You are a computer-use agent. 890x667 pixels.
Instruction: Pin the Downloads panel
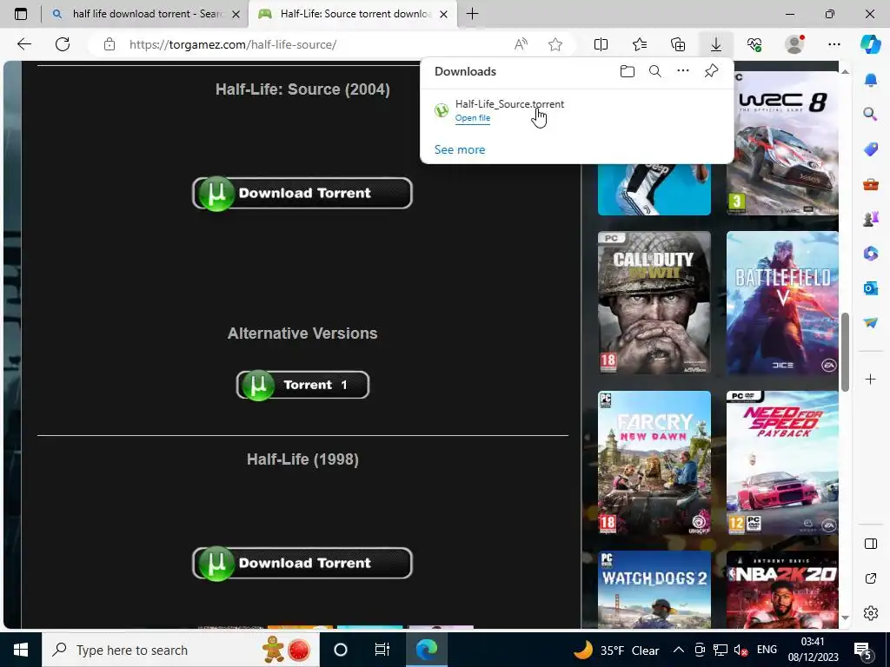(711, 71)
